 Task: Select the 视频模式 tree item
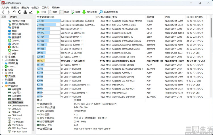(x=15, y=37)
